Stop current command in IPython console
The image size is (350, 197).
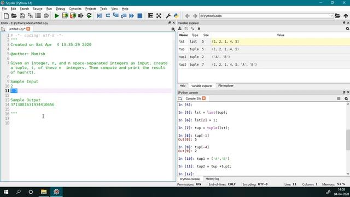[339, 99]
